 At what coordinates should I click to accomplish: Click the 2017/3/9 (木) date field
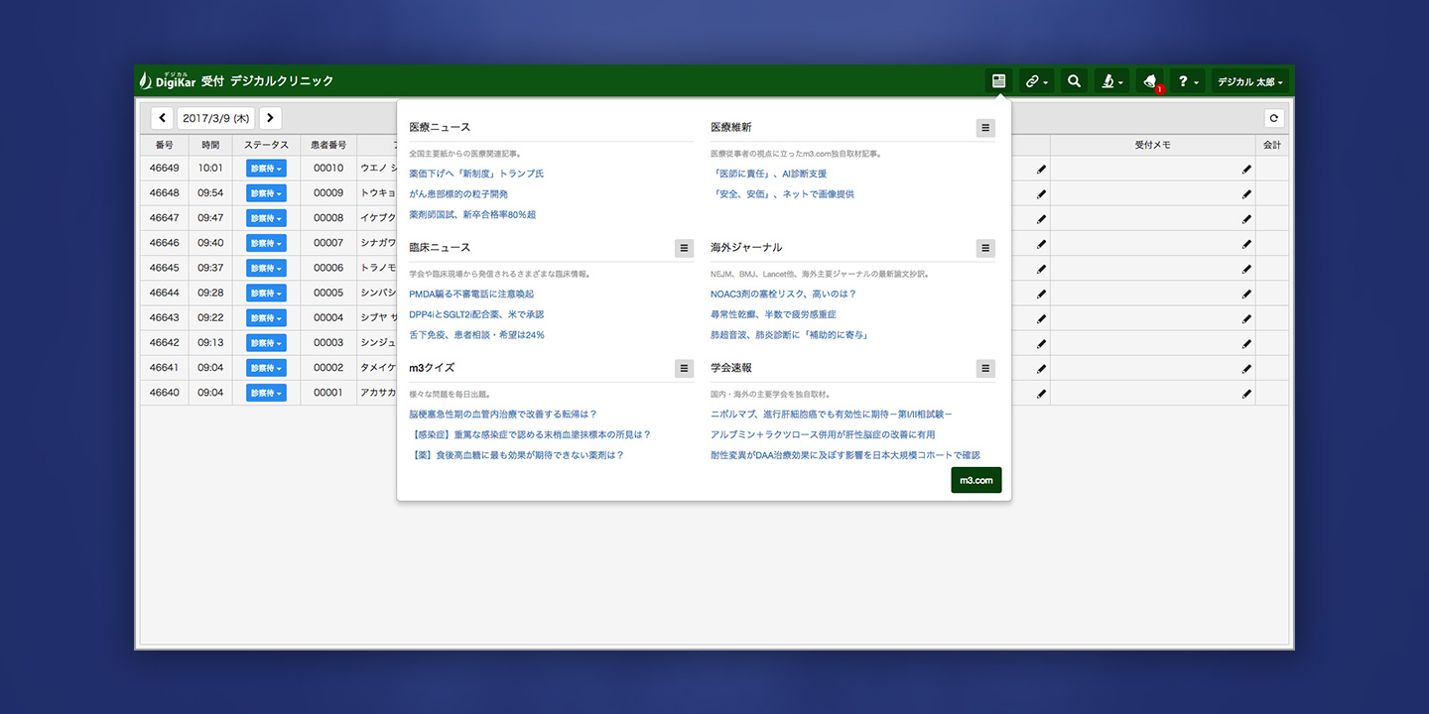click(x=216, y=118)
